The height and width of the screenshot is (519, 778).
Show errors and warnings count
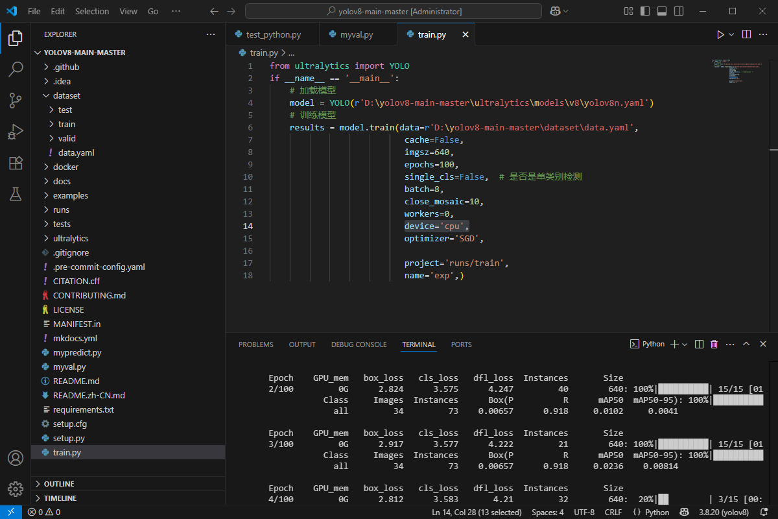[44, 512]
